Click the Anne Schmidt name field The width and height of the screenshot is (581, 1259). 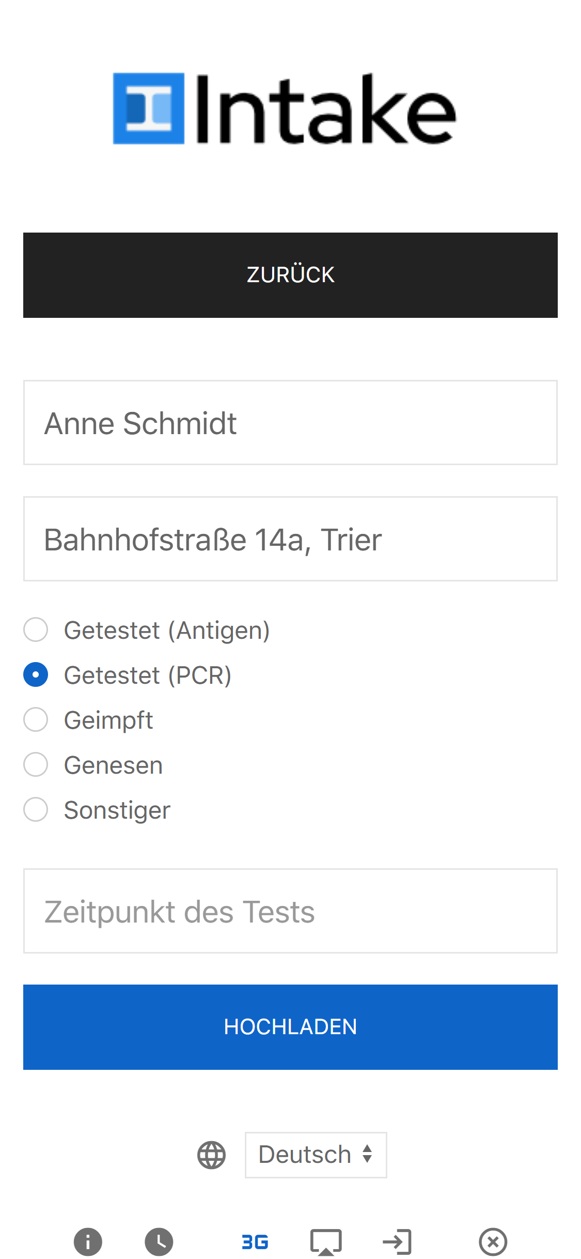tap(290, 423)
